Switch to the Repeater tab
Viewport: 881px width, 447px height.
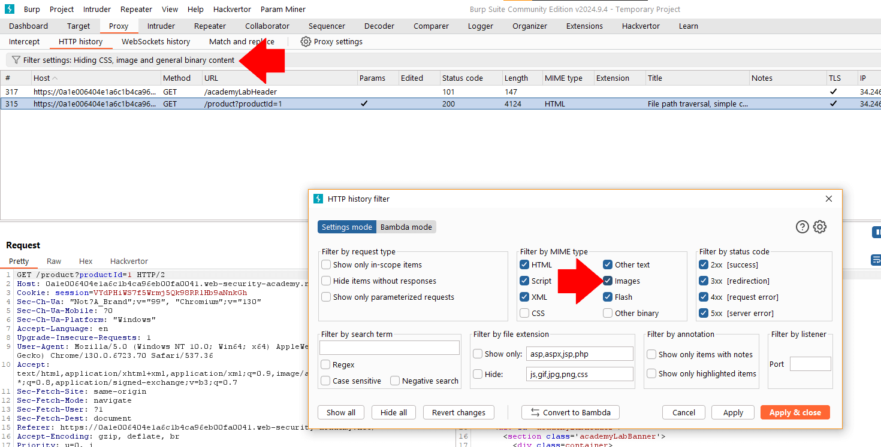210,26
